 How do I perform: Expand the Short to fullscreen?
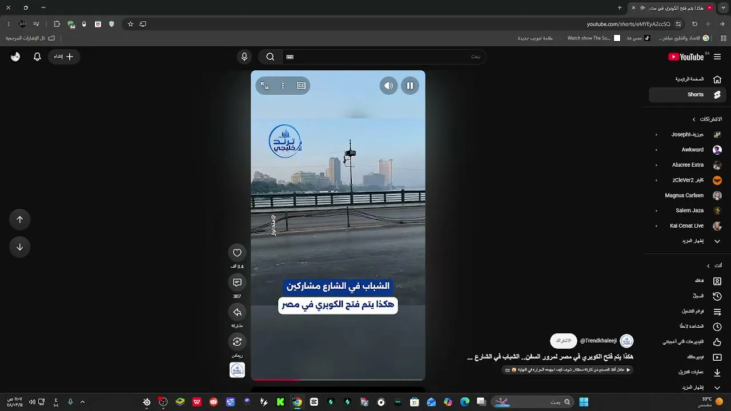coord(264,86)
